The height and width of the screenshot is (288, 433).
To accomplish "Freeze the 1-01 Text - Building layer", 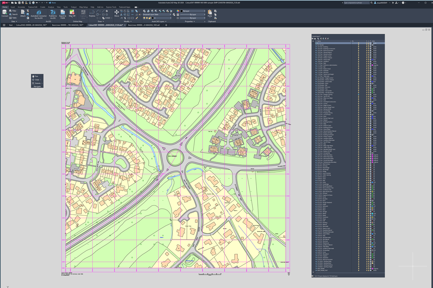I will coord(367,47).
